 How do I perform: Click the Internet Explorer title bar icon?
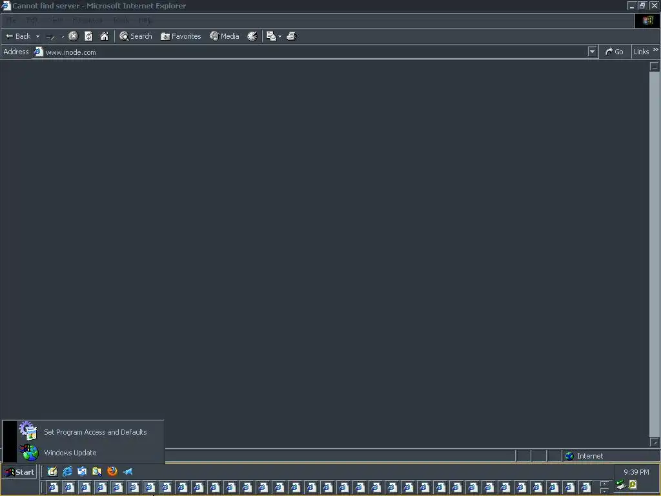[x=6, y=6]
